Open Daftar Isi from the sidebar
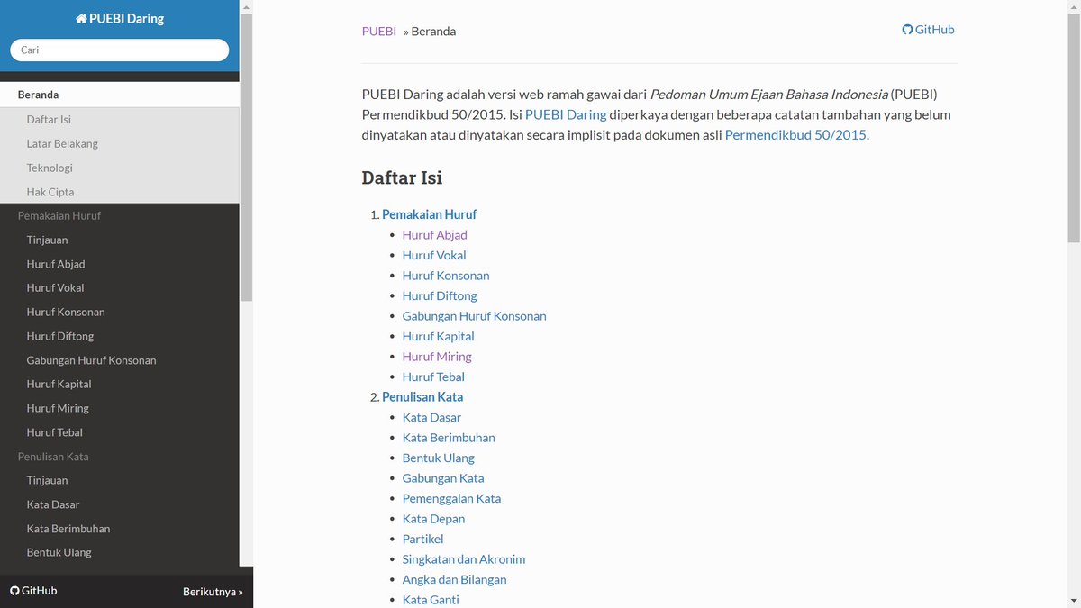 47,118
